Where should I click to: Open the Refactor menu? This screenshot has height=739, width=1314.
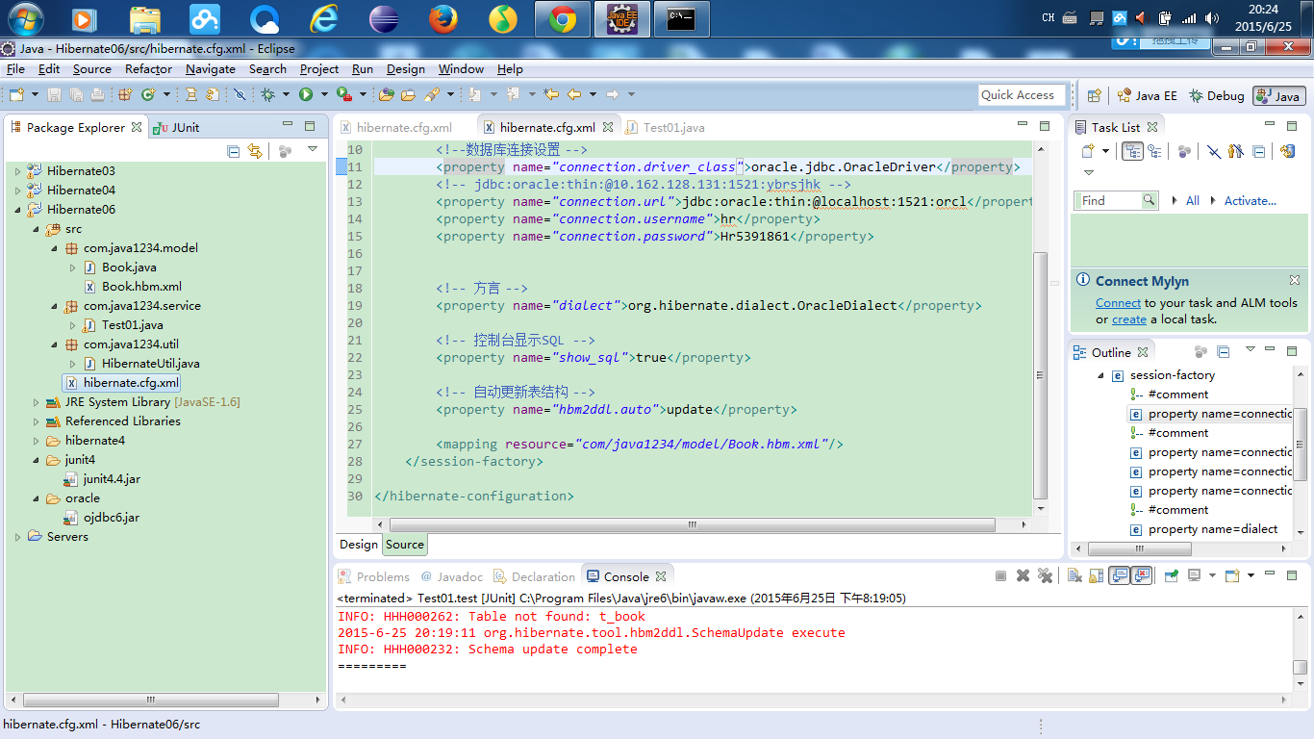[148, 69]
